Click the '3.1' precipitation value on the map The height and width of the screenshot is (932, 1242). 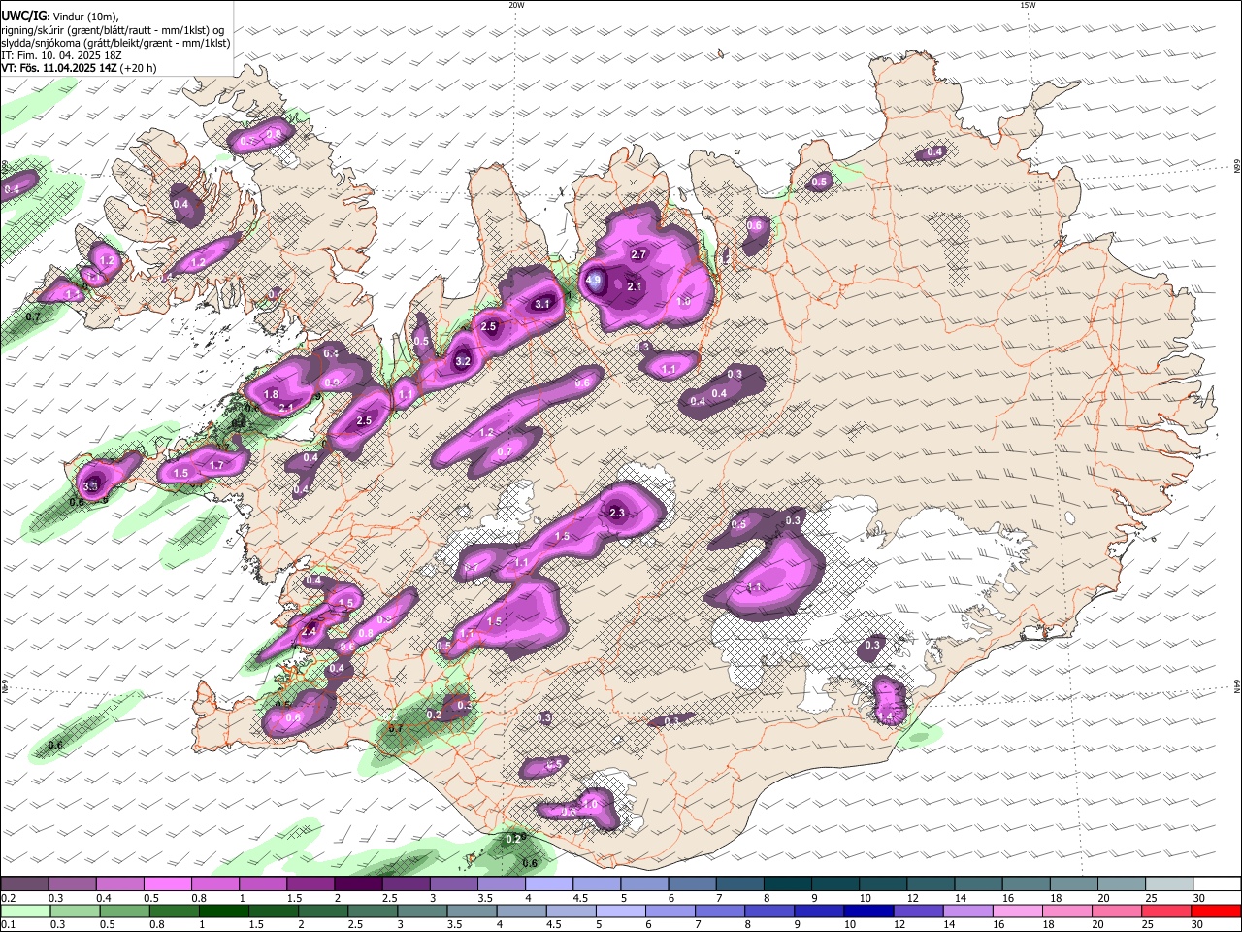pos(542,304)
